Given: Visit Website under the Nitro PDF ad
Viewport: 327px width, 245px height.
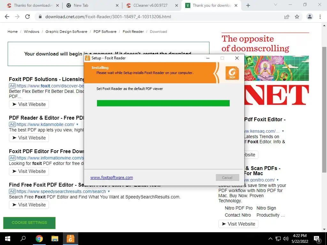Looking at the screenshot, I should pos(238,224).
